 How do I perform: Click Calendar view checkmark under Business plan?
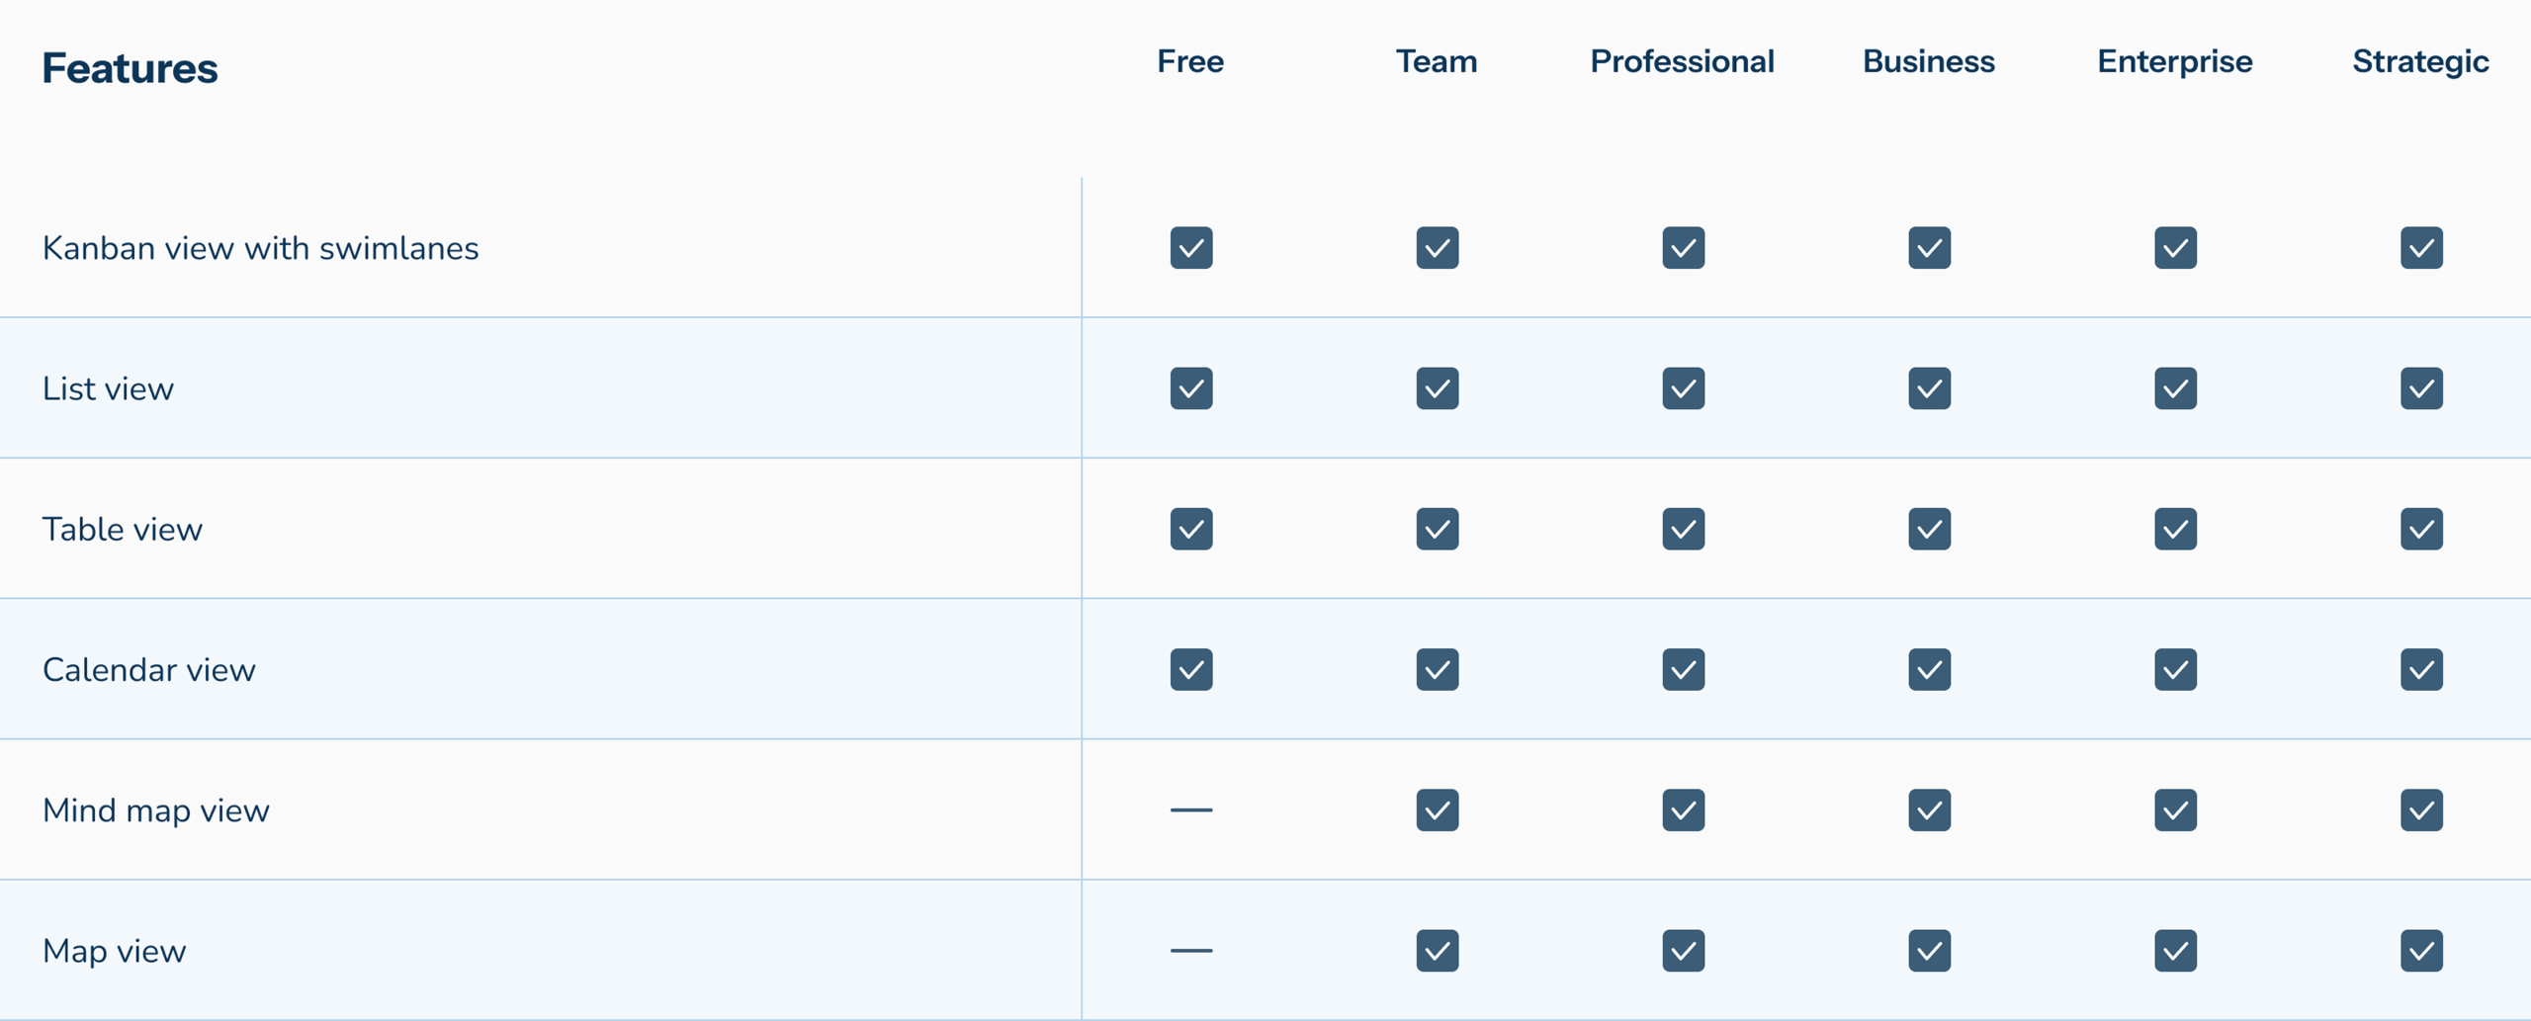click(1929, 669)
